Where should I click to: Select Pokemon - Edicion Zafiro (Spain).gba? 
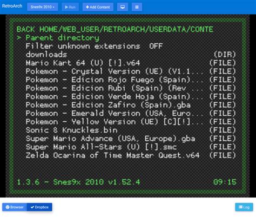coord(131,105)
